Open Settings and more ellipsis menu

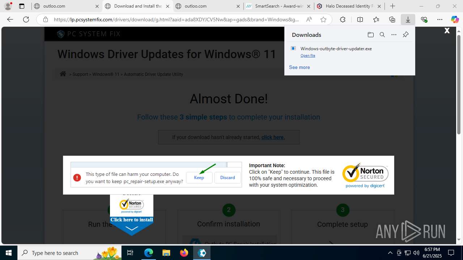click(x=439, y=19)
